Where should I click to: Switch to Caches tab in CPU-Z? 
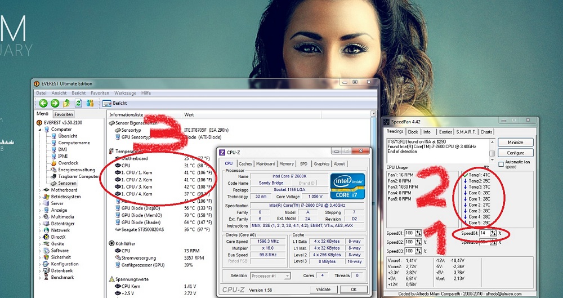pyautogui.click(x=245, y=163)
